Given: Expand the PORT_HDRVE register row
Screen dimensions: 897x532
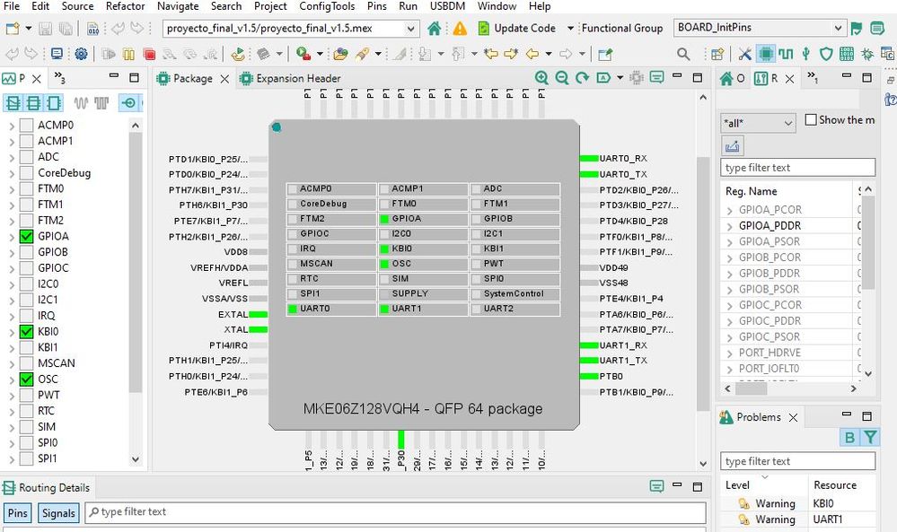Looking at the screenshot, I should [x=729, y=353].
